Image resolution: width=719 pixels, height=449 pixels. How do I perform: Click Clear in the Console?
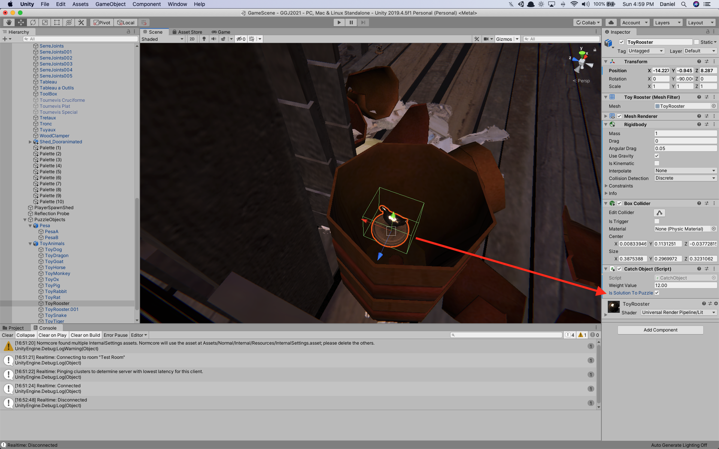7,335
